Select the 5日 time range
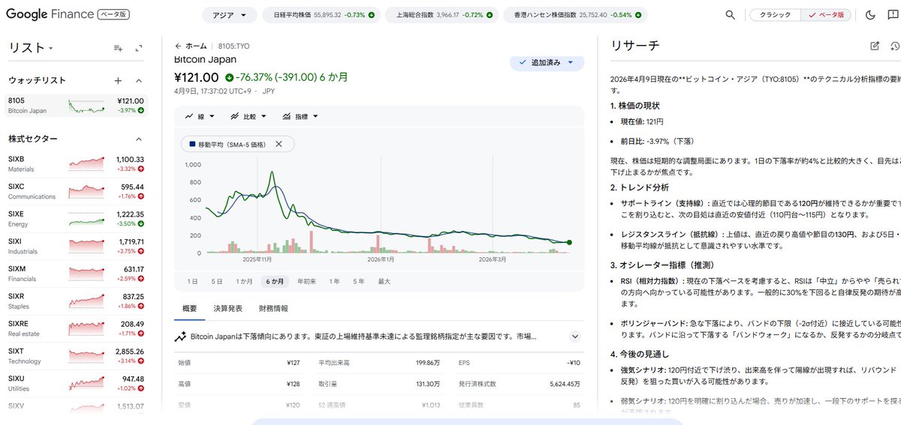This screenshot has width=901, height=425. coord(217,281)
